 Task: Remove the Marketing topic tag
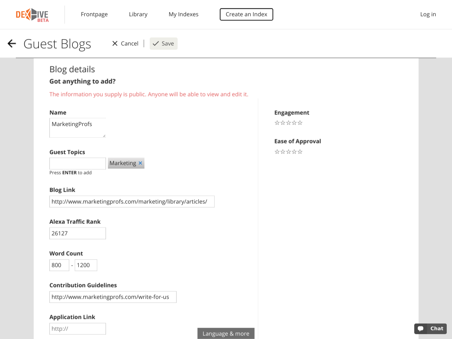click(x=140, y=163)
